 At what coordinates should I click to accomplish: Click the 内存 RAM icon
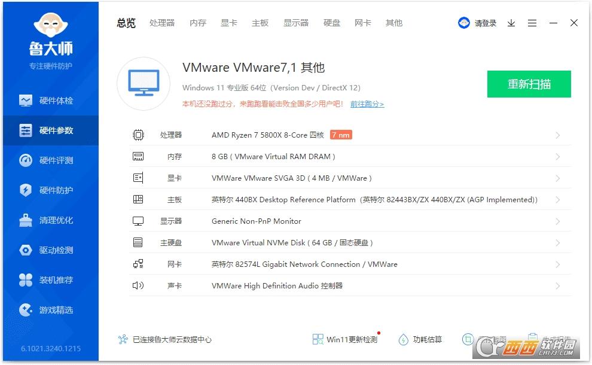pos(138,156)
